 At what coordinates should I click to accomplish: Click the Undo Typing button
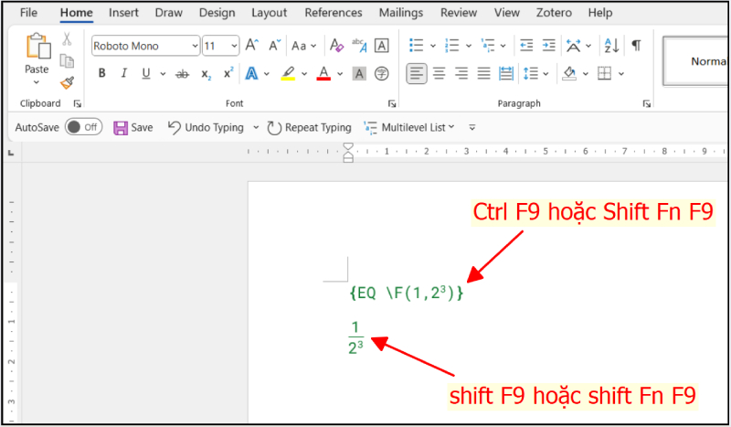point(207,127)
